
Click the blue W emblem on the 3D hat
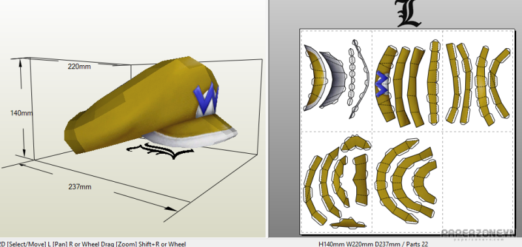pyautogui.click(x=206, y=100)
